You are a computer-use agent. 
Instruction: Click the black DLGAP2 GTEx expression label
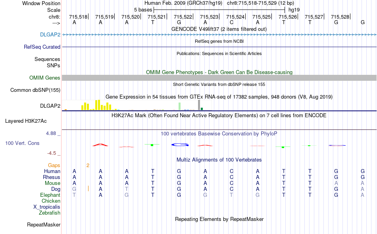[x=50, y=106]
